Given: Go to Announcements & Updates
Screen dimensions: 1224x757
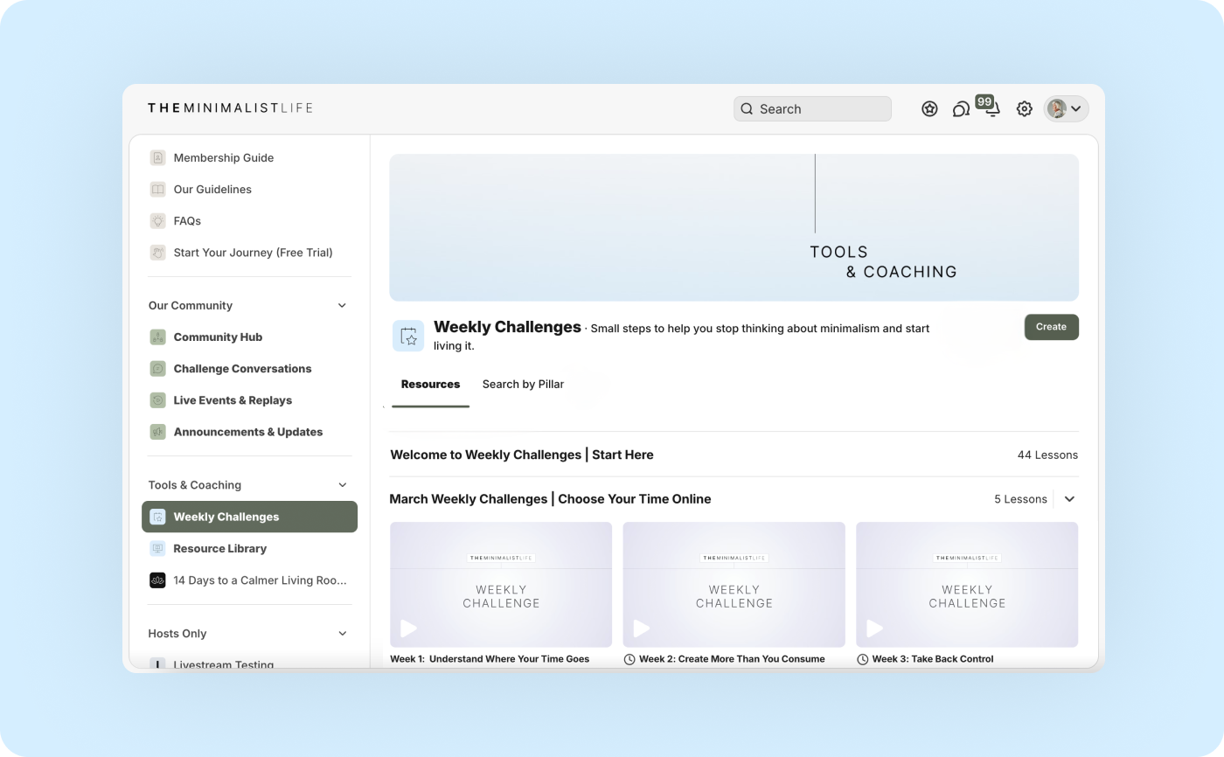Looking at the screenshot, I should click(x=249, y=432).
